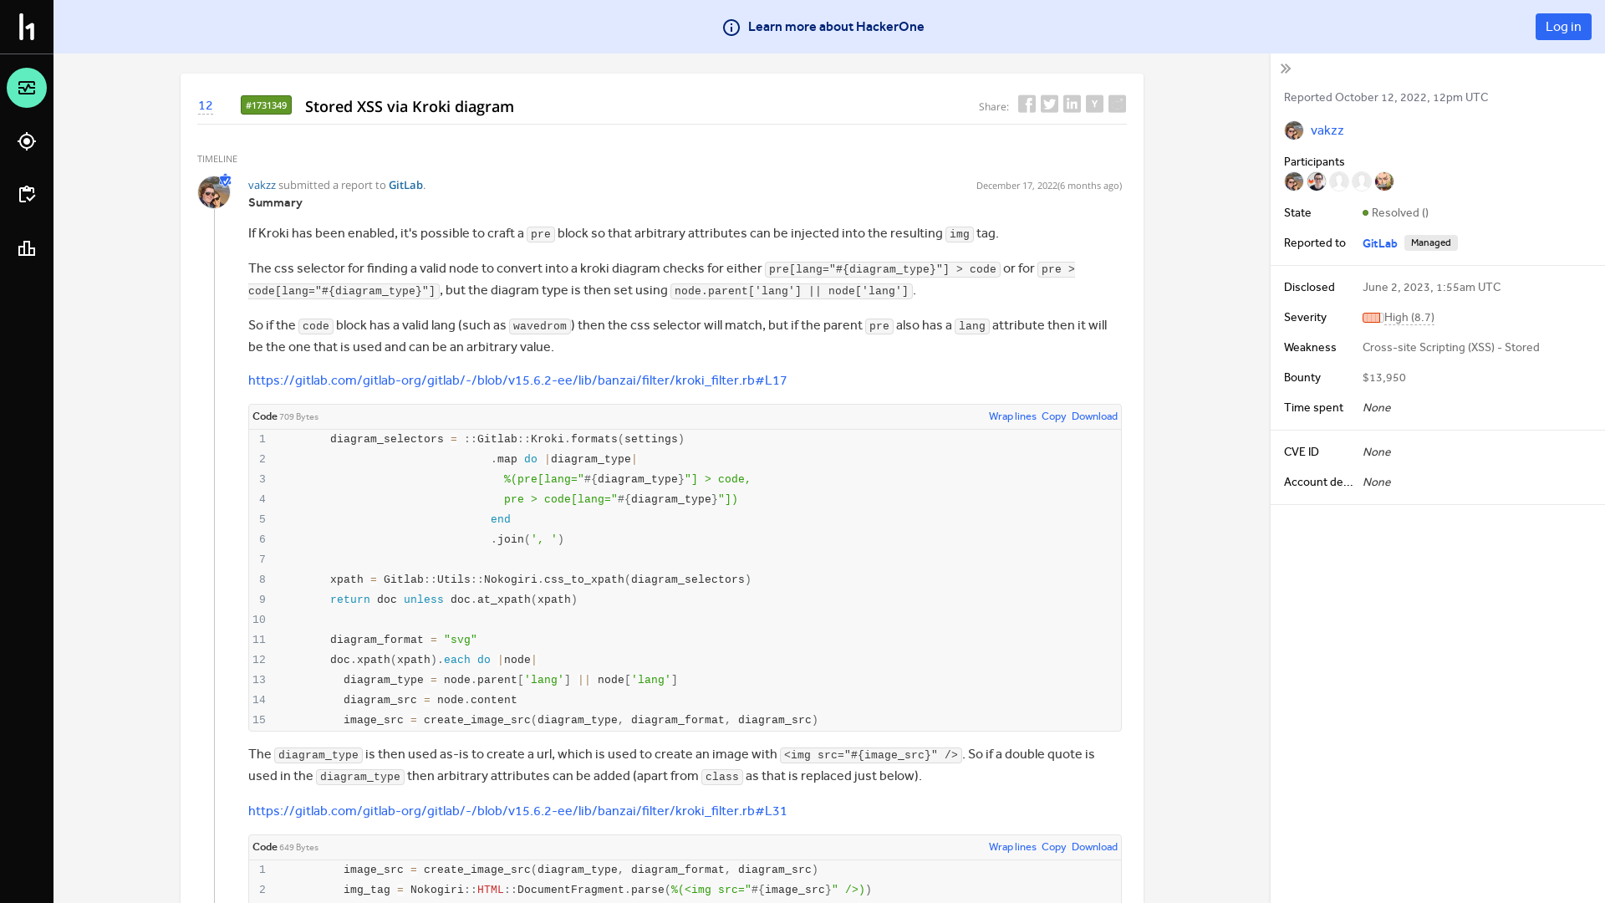Image resolution: width=1605 pixels, height=903 pixels.
Task: Share the report on Hacker News
Action: pyautogui.click(x=1094, y=104)
